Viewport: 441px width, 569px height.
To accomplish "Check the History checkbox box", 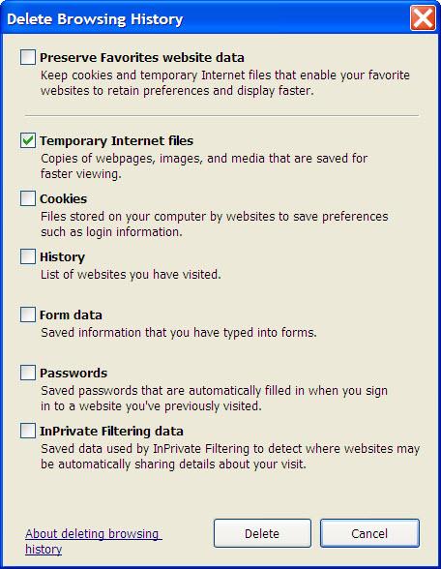I will click(x=28, y=256).
